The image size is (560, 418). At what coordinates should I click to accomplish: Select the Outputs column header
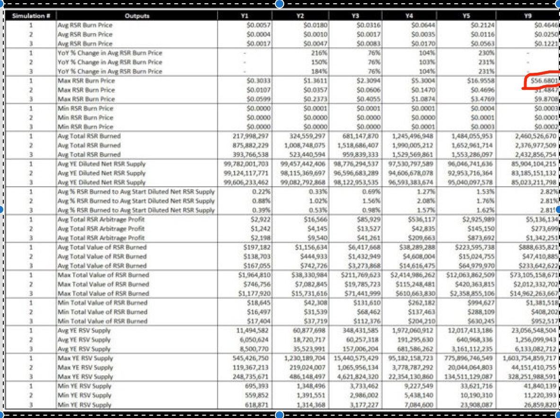pyautogui.click(x=137, y=16)
